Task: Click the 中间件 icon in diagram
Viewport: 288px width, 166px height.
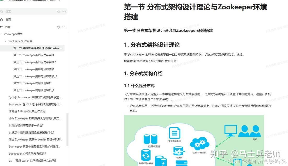Action: point(179,151)
